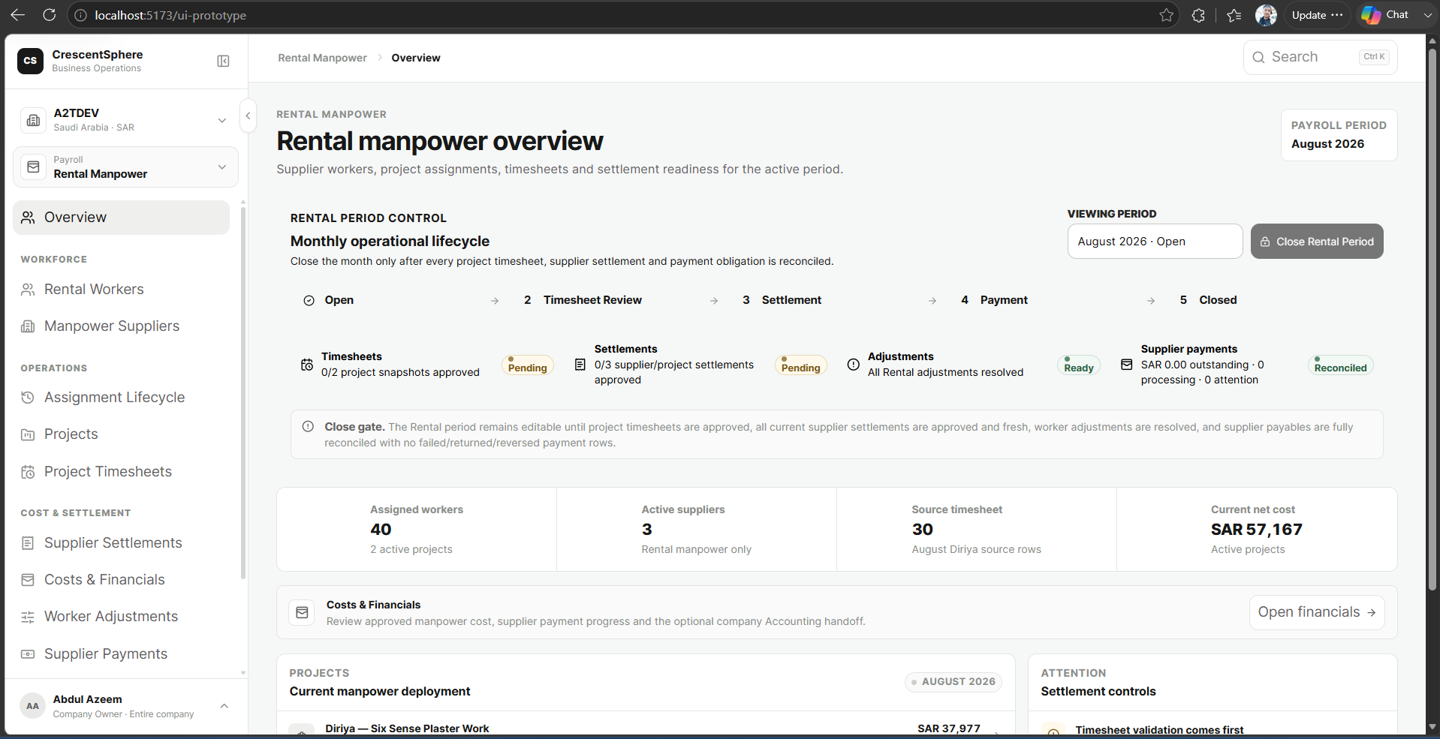Click the Update browser button
Image resolution: width=1440 pixels, height=739 pixels.
pos(1317,15)
